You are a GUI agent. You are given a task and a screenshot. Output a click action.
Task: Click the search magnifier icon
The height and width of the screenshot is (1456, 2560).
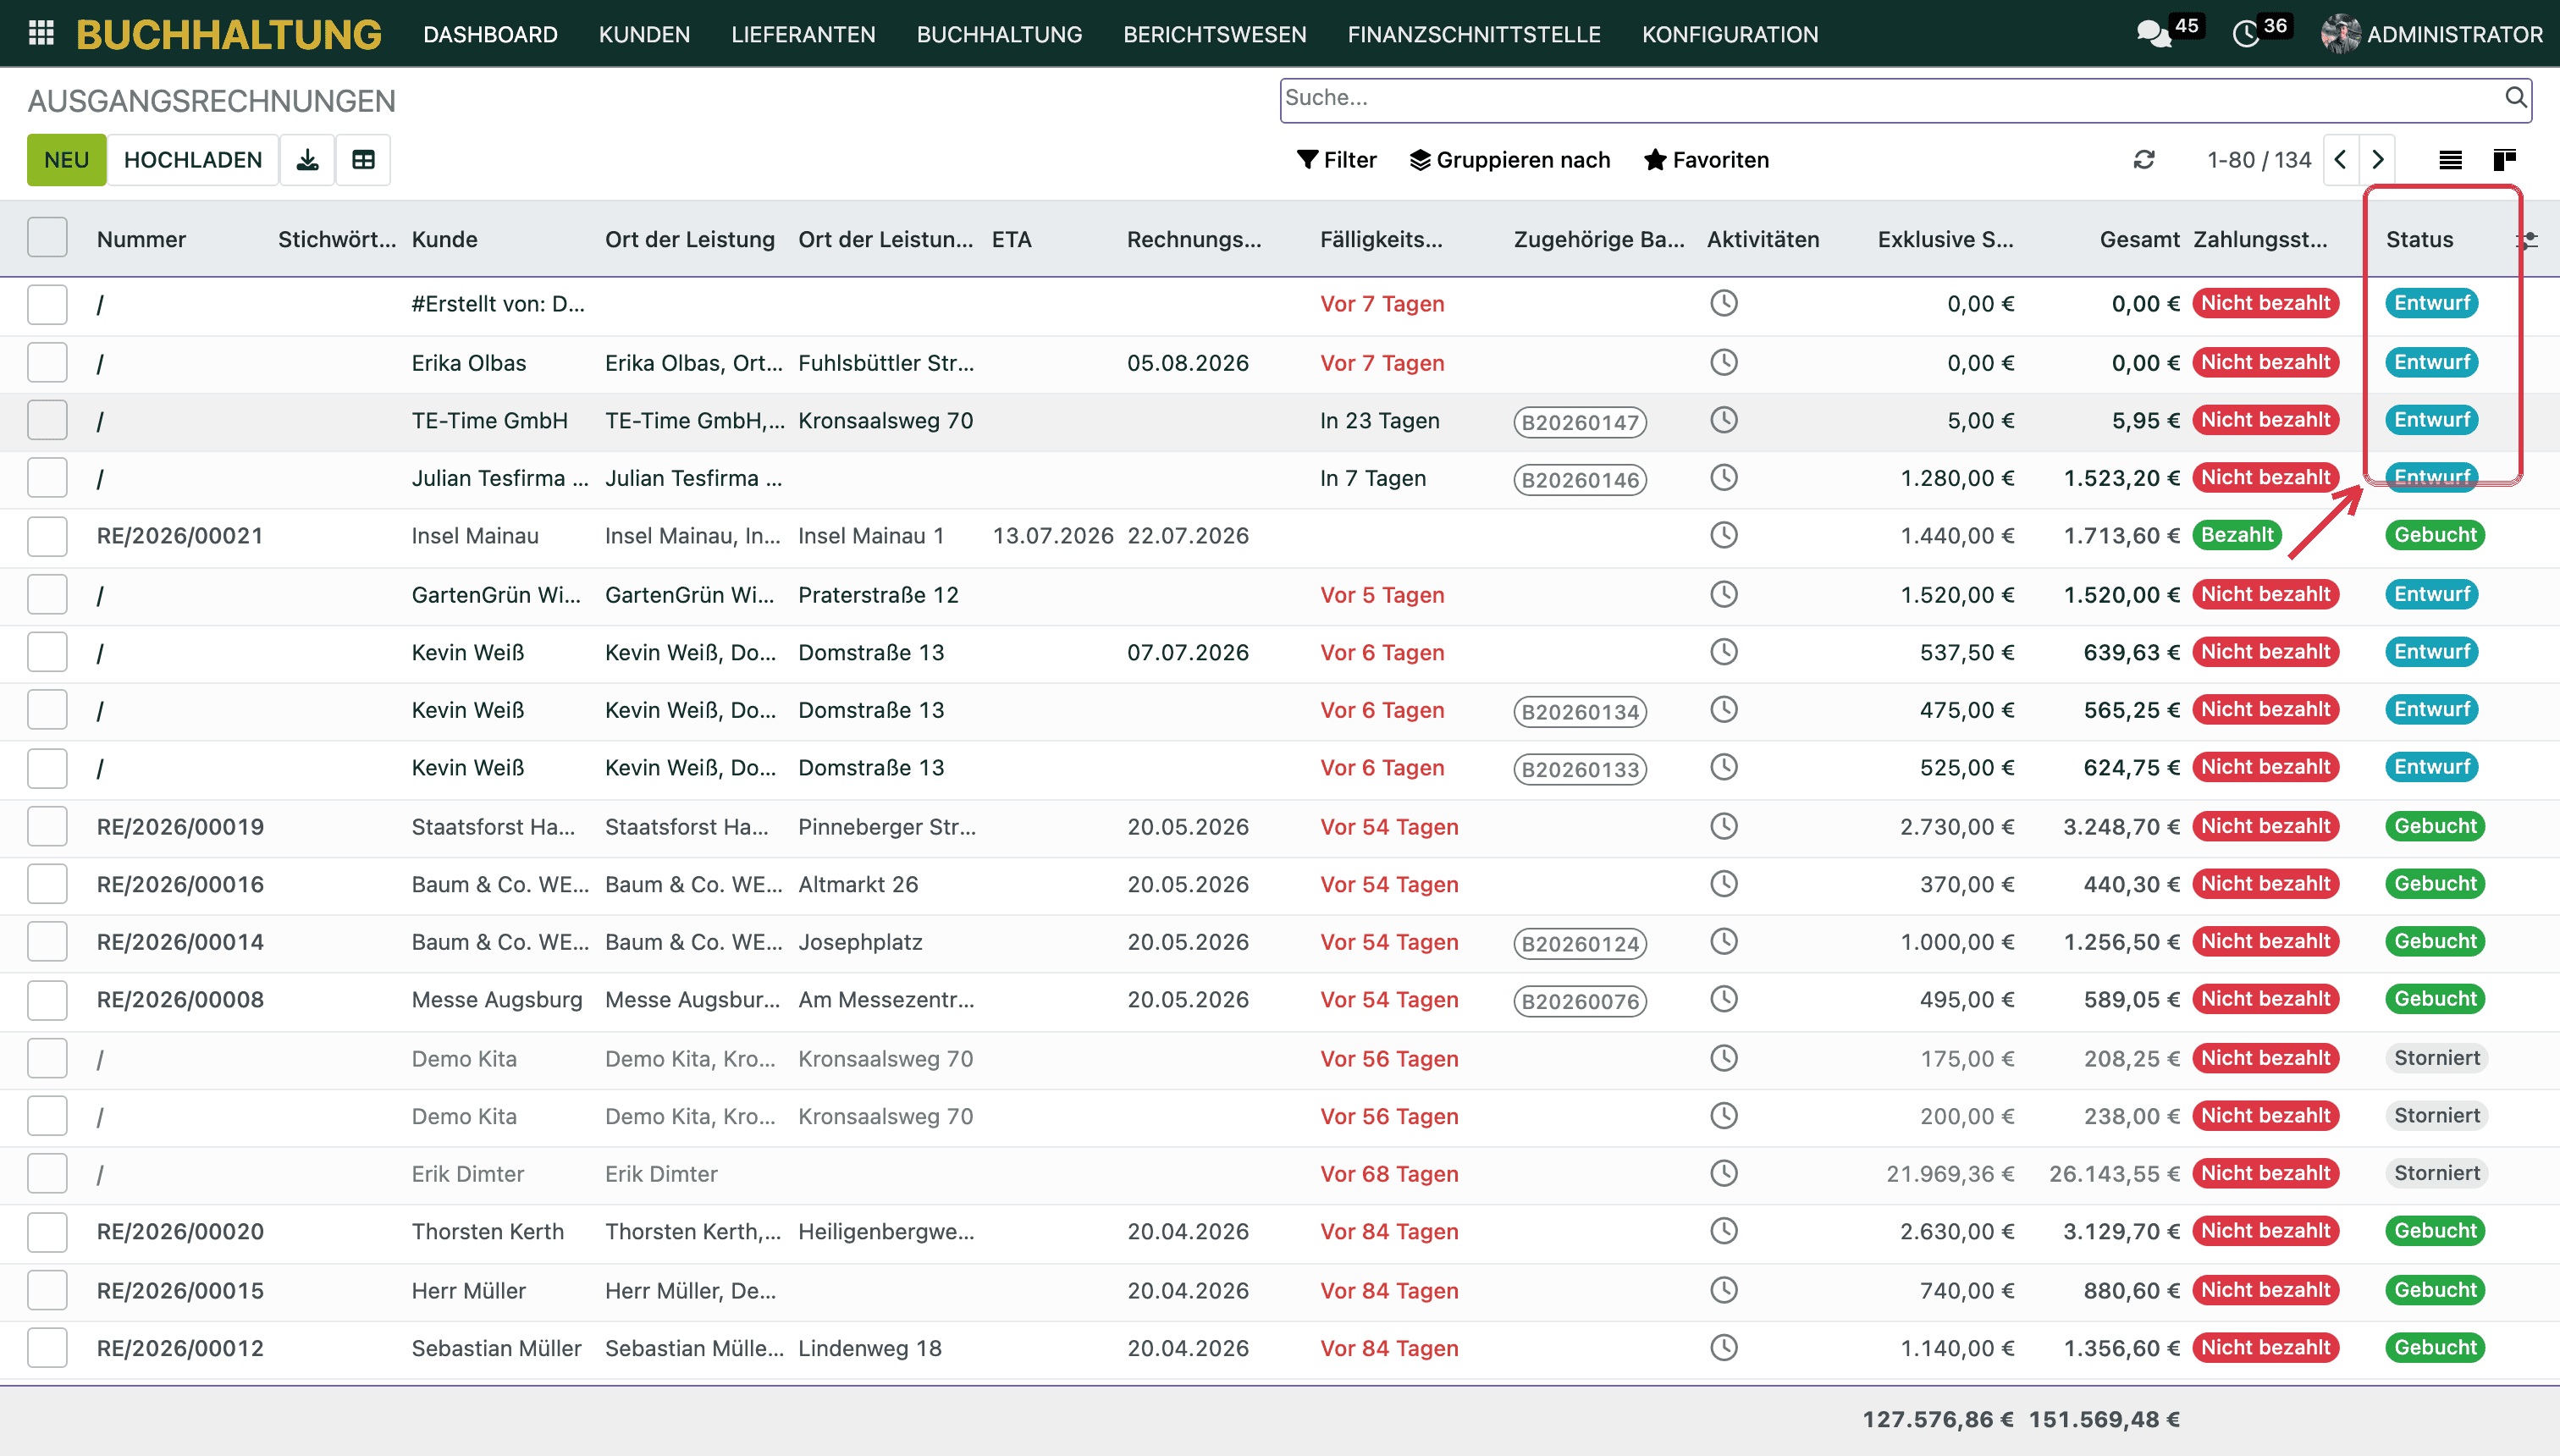click(2515, 97)
